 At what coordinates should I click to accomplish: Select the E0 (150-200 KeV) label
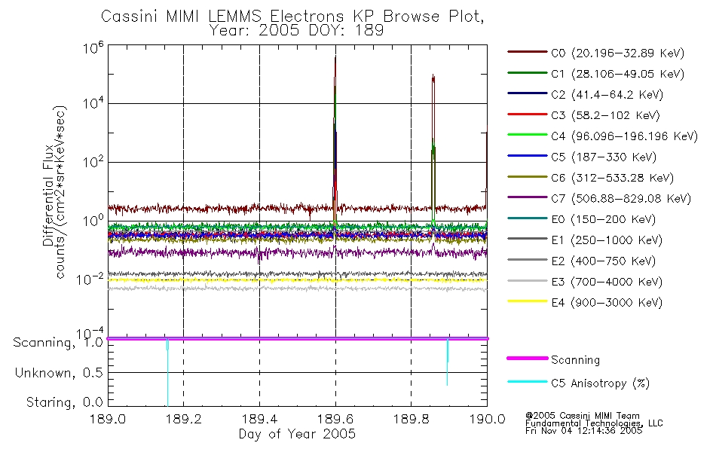pyautogui.click(x=604, y=219)
